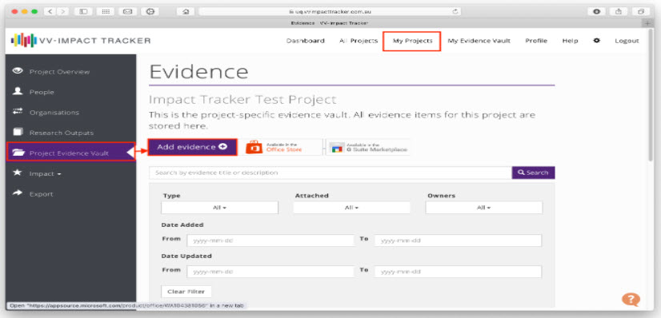This screenshot has width=661, height=318.
Task: Click the Clear Filter button
Action: click(186, 292)
